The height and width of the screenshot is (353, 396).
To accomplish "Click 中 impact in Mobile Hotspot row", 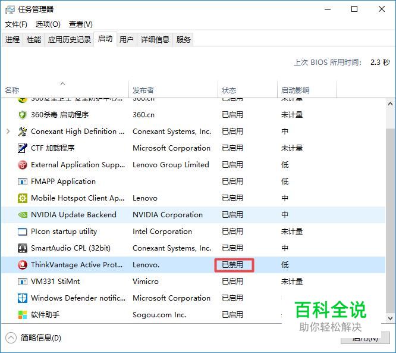I will click(x=285, y=198).
